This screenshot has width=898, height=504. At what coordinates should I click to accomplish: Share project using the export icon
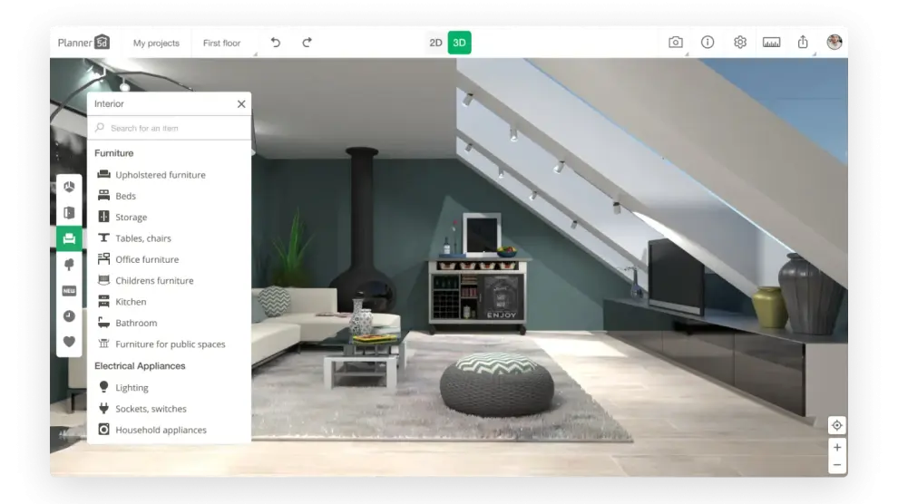pos(803,43)
